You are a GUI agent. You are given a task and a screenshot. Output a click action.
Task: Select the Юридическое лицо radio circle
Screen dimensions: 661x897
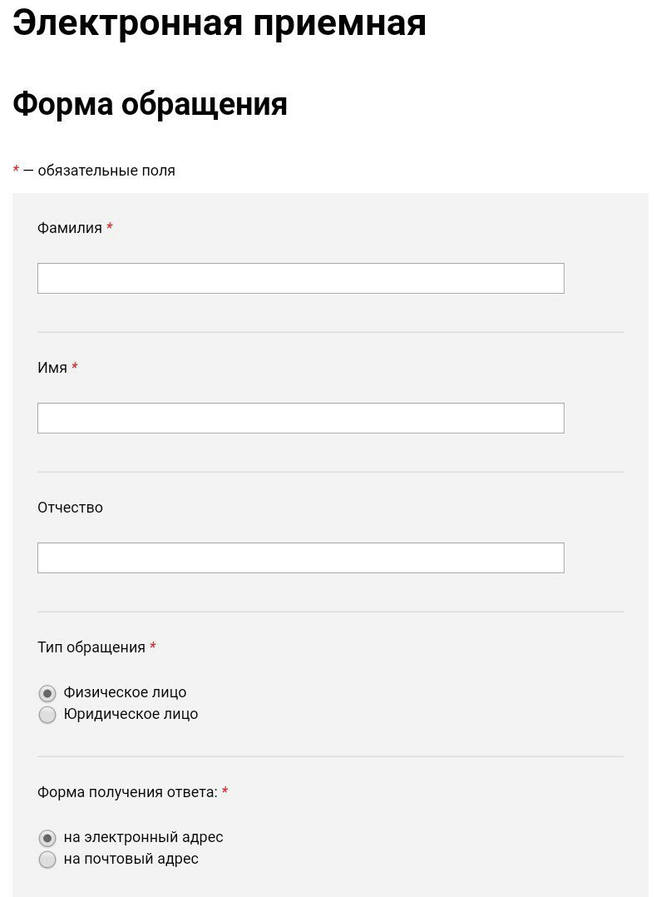pos(47,715)
